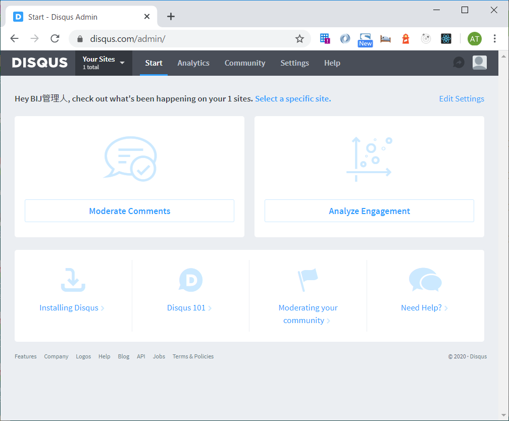Click the Need Help chat bubbles icon

coord(425,280)
